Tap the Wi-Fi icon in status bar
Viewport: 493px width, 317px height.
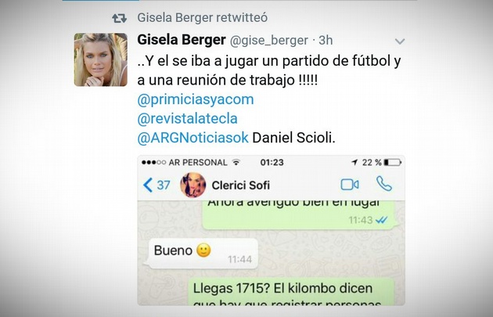coord(236,162)
